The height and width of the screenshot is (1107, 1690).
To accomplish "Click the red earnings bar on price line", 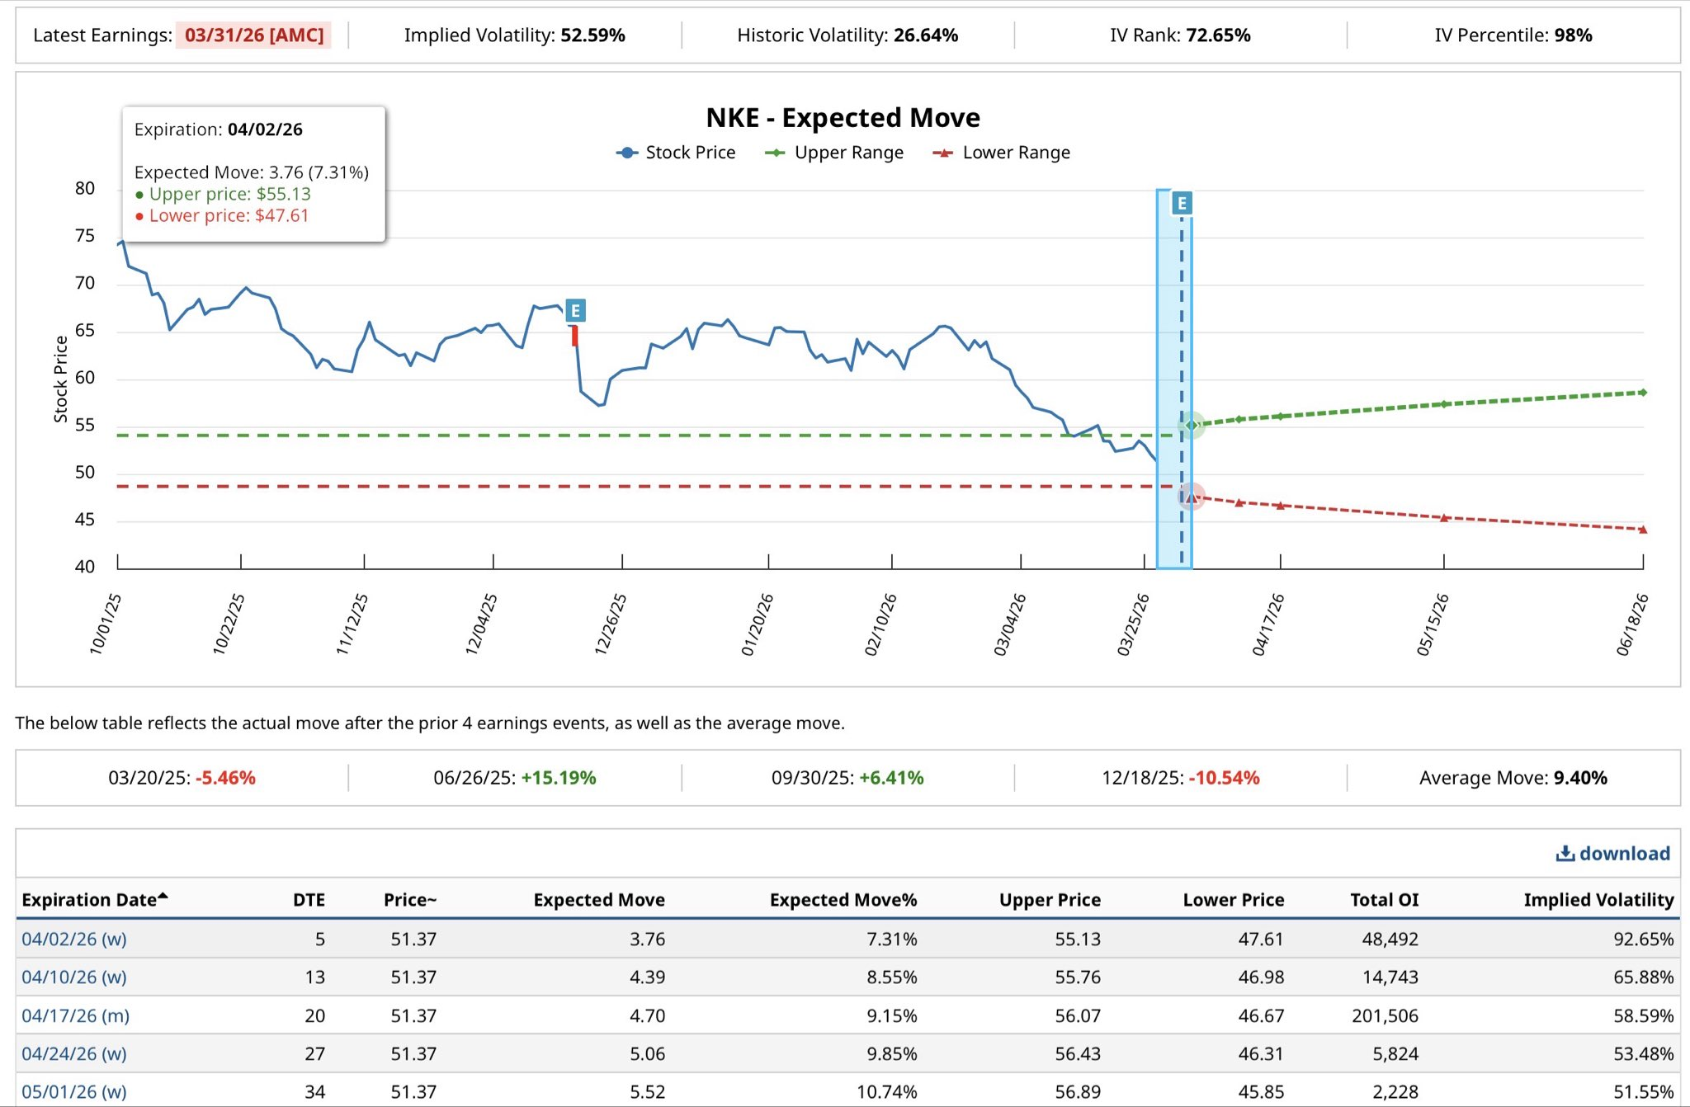I will coord(574,336).
